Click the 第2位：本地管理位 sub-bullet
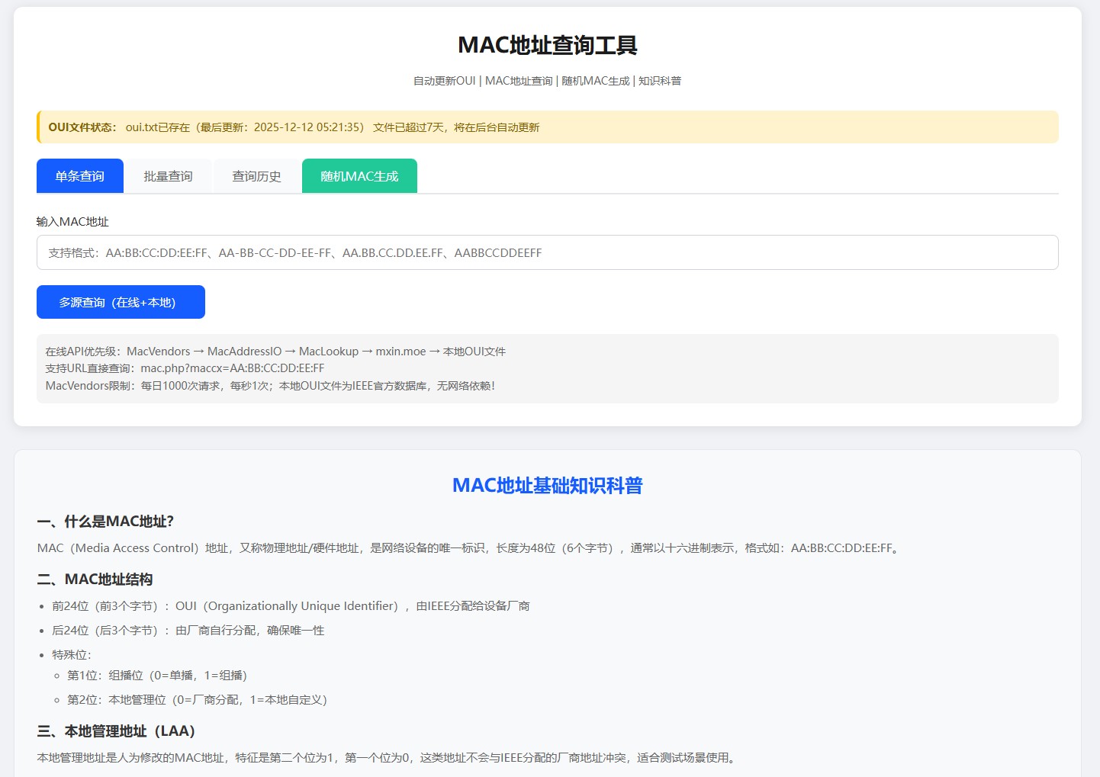Viewport: 1100px width, 777px height. (x=197, y=700)
